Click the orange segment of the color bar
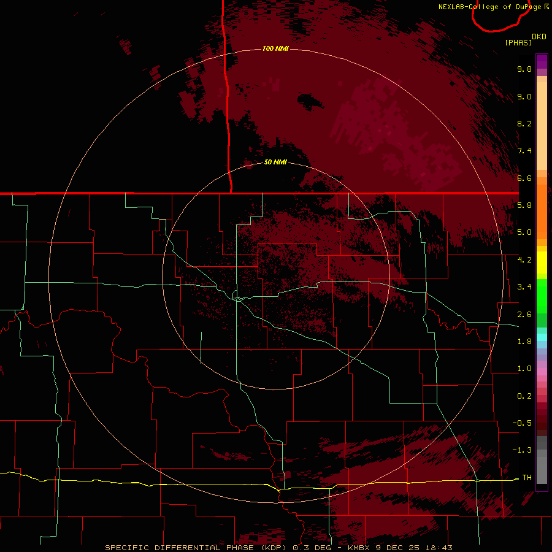This screenshot has height=552, width=552. 542,212
